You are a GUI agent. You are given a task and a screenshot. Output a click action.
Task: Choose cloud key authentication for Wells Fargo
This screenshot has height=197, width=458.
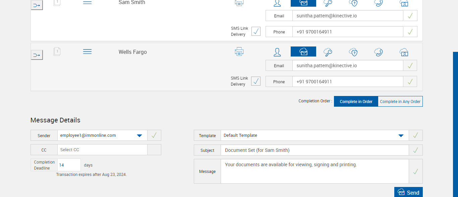pyautogui.click(x=328, y=52)
